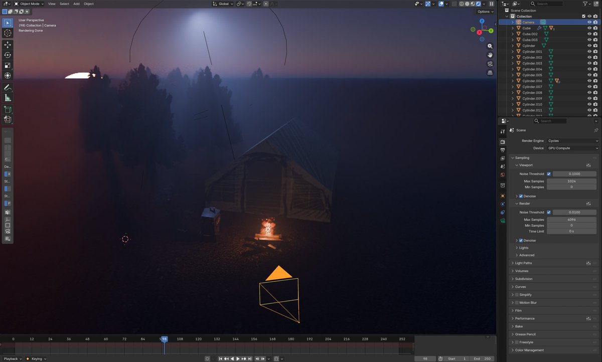
Task: Open the Select menu
Action: tap(64, 4)
